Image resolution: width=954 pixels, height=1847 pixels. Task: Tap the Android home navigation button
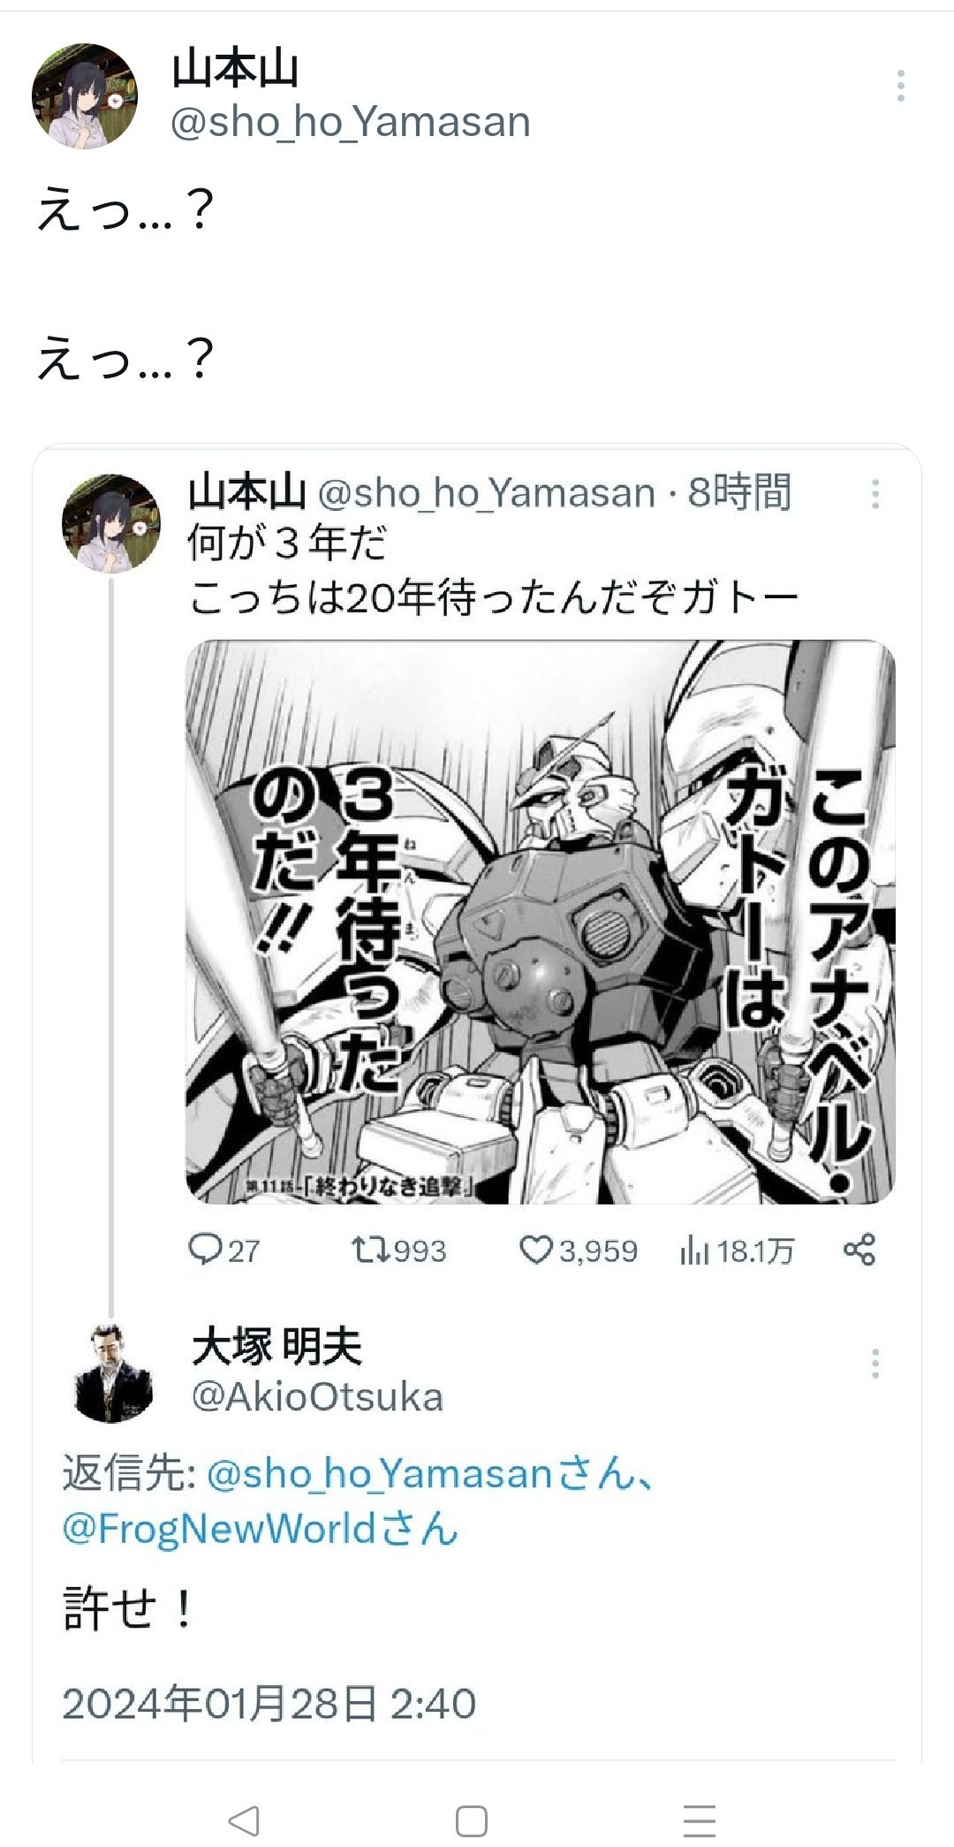point(472,1820)
